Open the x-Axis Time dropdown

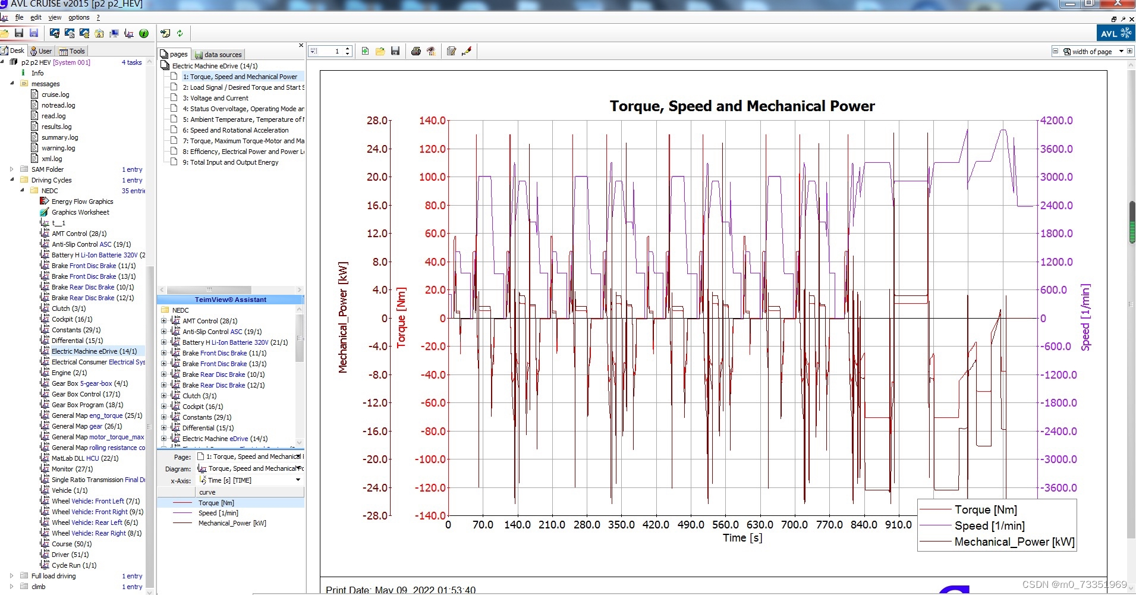tap(298, 480)
